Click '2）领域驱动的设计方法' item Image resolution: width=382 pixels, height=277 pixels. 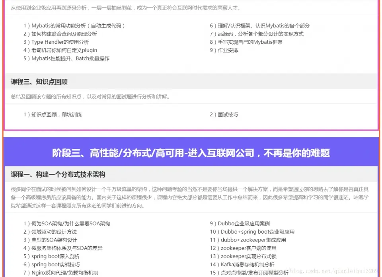click(50, 232)
